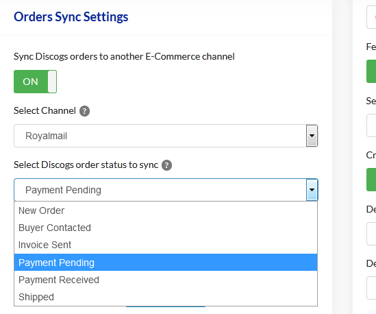This screenshot has width=376, height=314.
Task: Click 'Select Discogs order status to sync' label
Action: point(86,165)
